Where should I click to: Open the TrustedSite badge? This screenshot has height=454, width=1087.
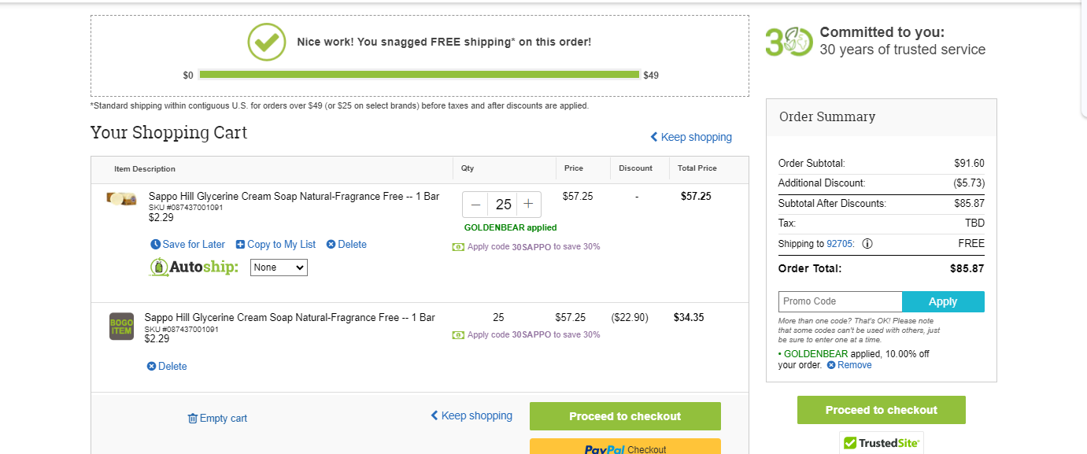coord(882,443)
